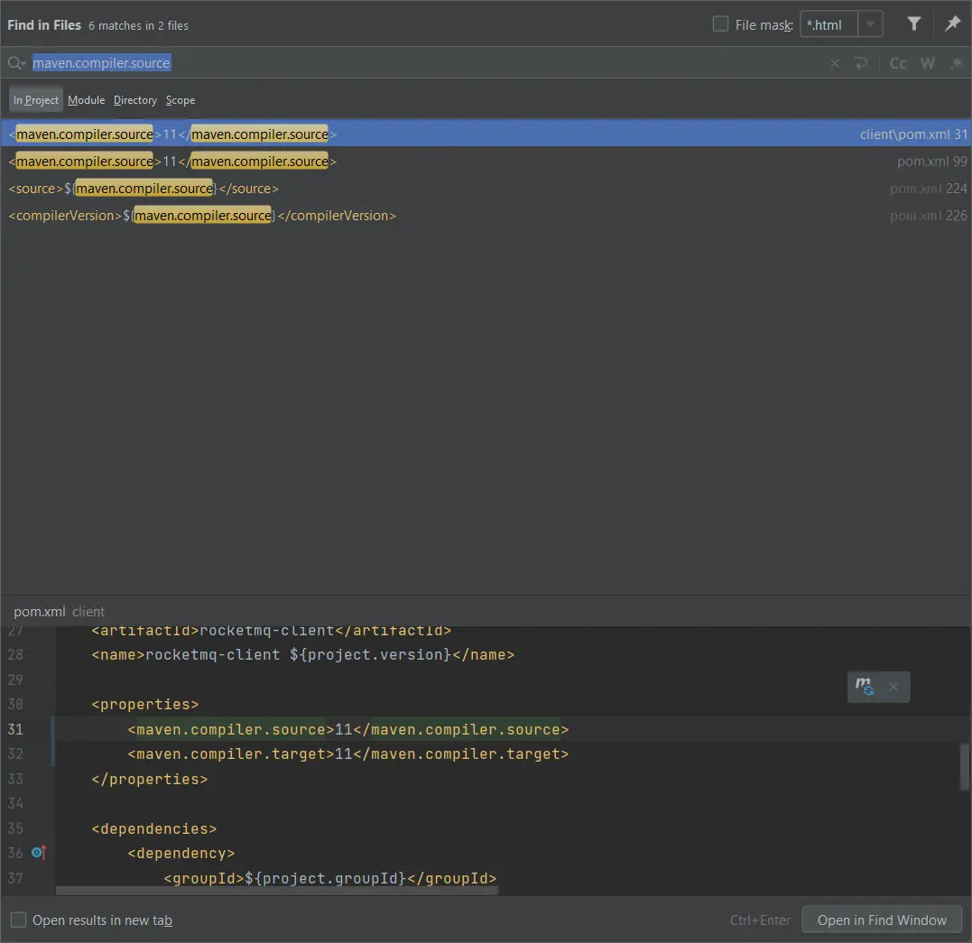
Task: Switch to the Directory scope tab
Action: [x=135, y=100]
